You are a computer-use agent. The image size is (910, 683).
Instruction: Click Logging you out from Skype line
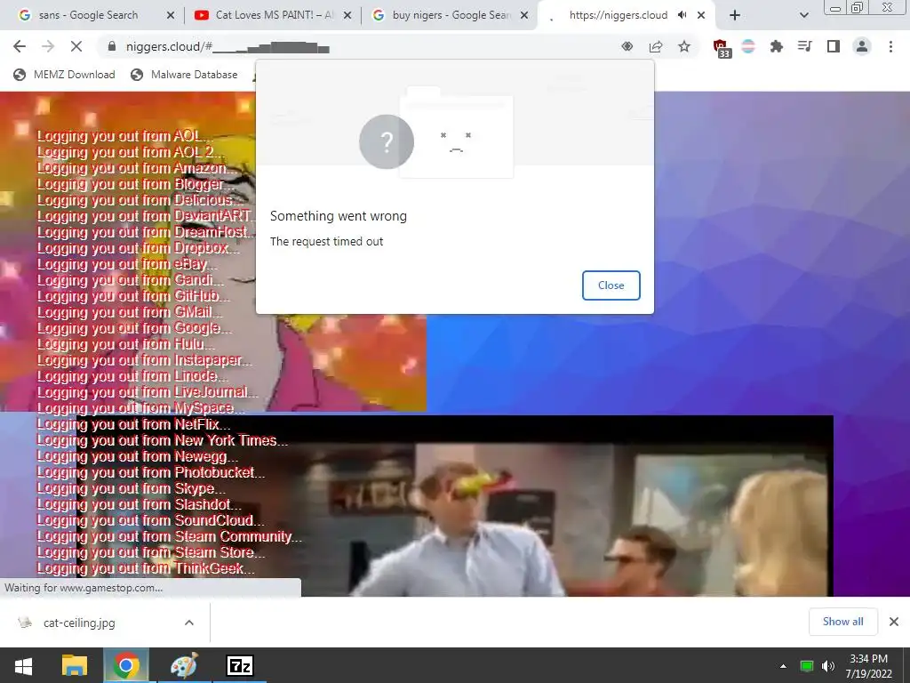tap(132, 488)
